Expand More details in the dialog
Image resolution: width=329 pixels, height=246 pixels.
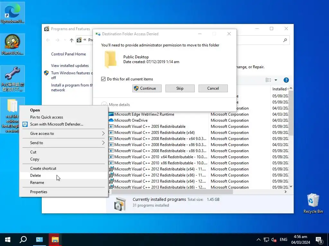(116, 105)
